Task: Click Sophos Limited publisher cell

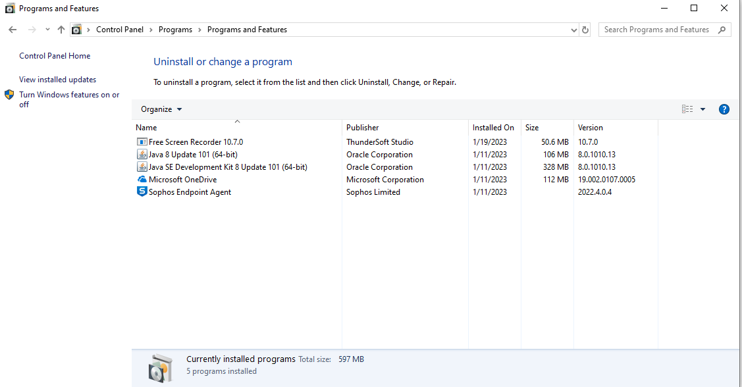Action: [x=373, y=192]
